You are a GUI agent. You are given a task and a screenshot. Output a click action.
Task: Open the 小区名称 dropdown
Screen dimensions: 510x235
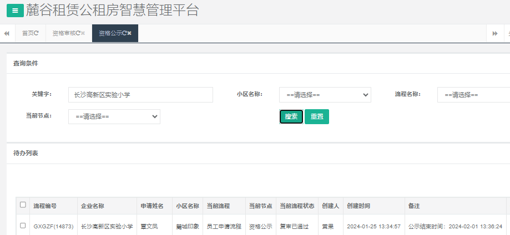pyautogui.click(x=325, y=95)
